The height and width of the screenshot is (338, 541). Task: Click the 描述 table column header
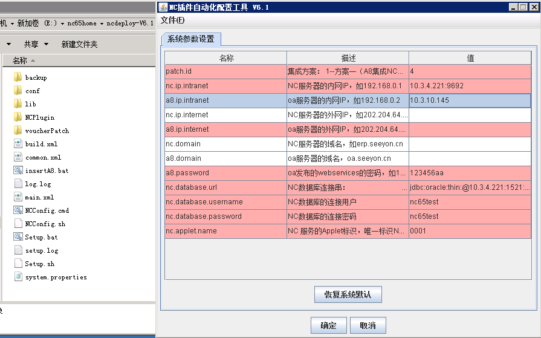point(348,58)
